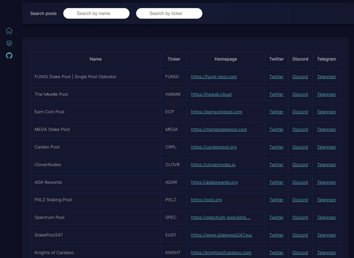Screen dimensions: 354x258
Task: Open Discord link for ADA Rewards
Action: (300, 182)
